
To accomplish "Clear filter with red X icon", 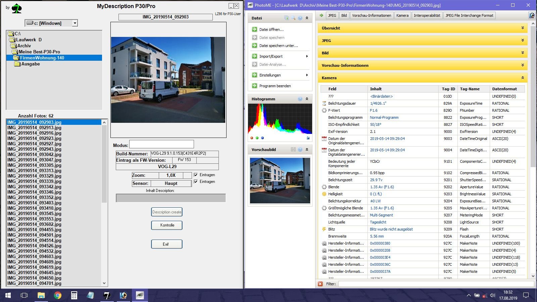I will (320, 284).
